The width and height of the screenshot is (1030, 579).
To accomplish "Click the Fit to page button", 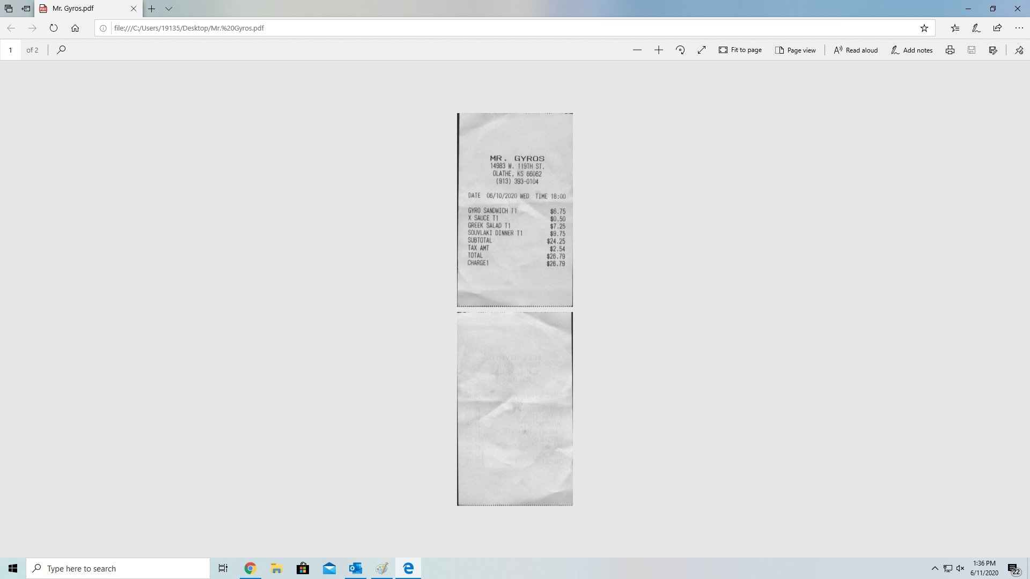I will coord(740,50).
